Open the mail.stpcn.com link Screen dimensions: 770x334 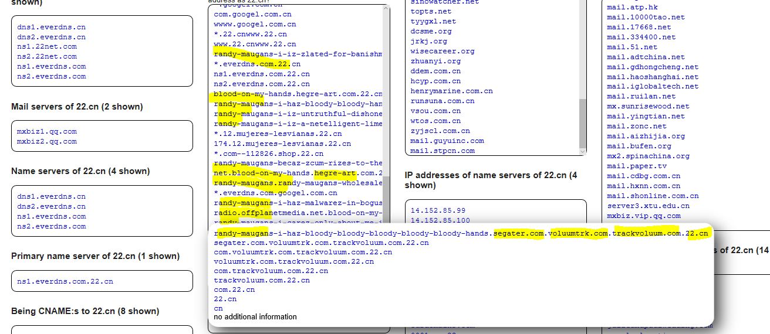click(443, 151)
